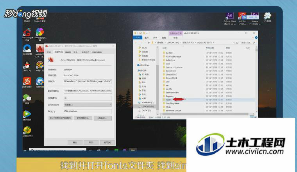The height and width of the screenshot is (172, 297).
Task: Launch Adobe After Effects desktop icon
Action: [229, 18]
